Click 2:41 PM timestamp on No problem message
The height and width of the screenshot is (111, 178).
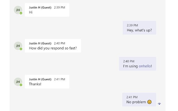pyautogui.click(x=132, y=97)
